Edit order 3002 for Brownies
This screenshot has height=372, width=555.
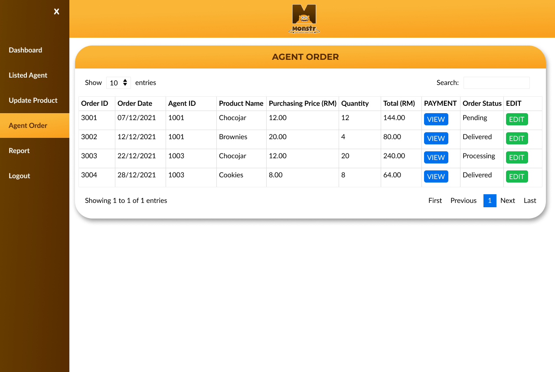pos(517,138)
